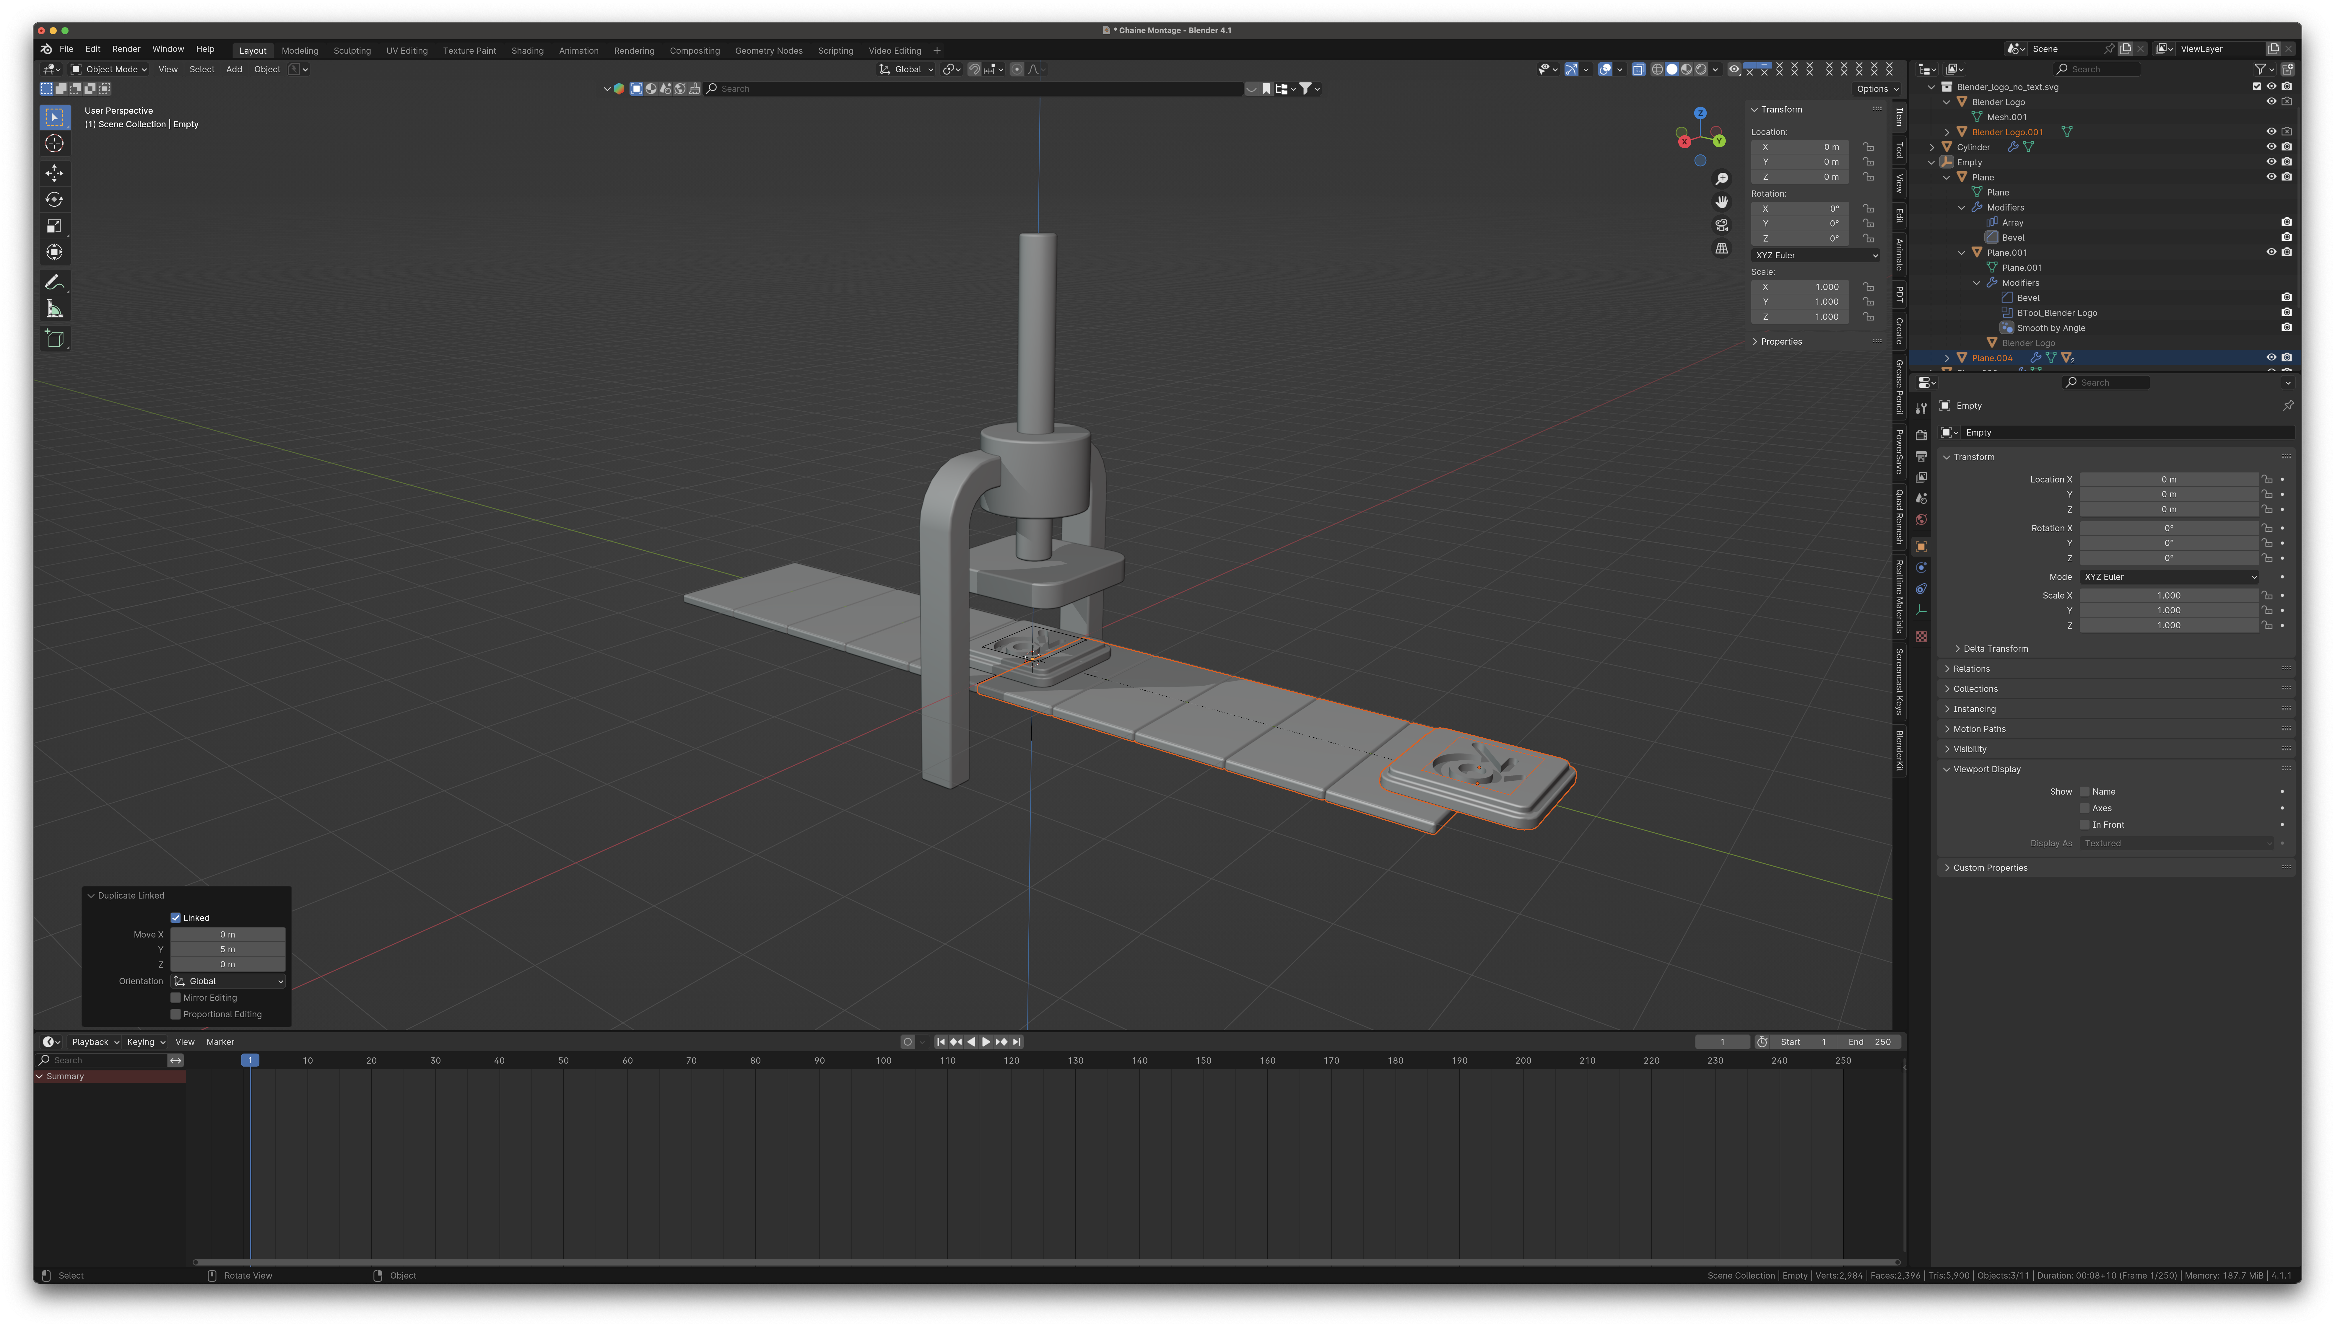
Task: Check Show Axes in Viewport Display
Action: tap(2084, 808)
